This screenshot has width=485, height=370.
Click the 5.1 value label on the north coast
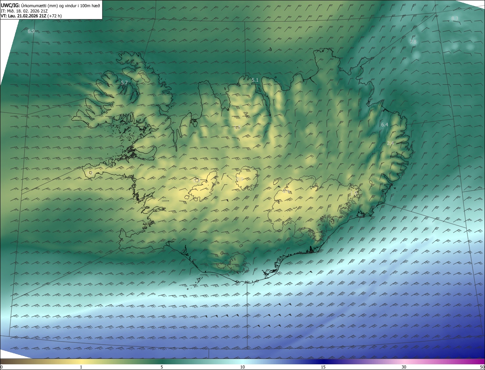(255, 80)
